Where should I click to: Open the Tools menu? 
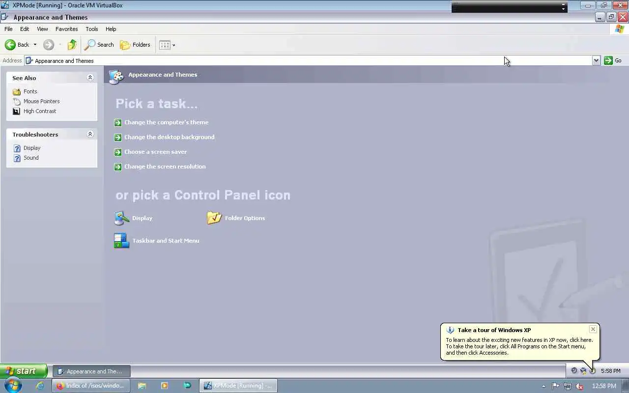tap(92, 29)
